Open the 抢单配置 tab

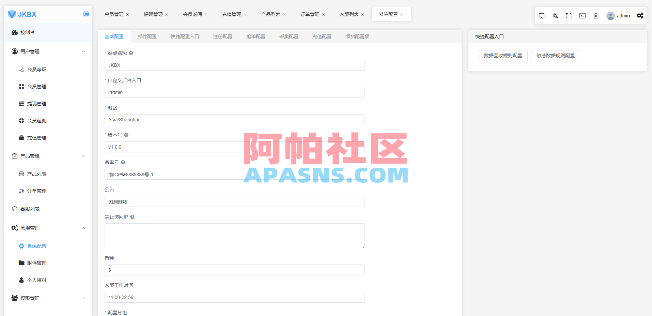pos(256,36)
